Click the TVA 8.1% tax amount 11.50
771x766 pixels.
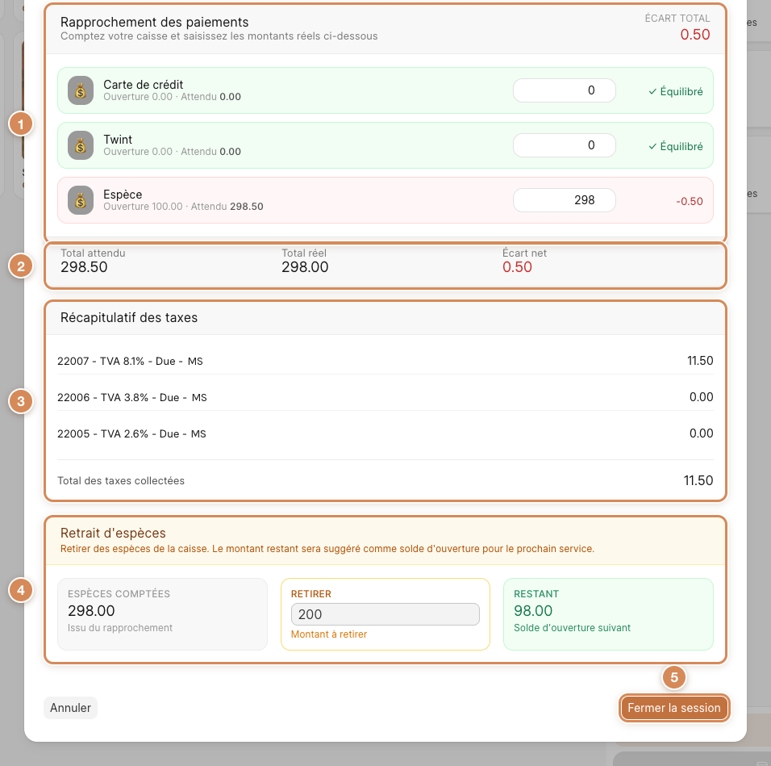(700, 361)
